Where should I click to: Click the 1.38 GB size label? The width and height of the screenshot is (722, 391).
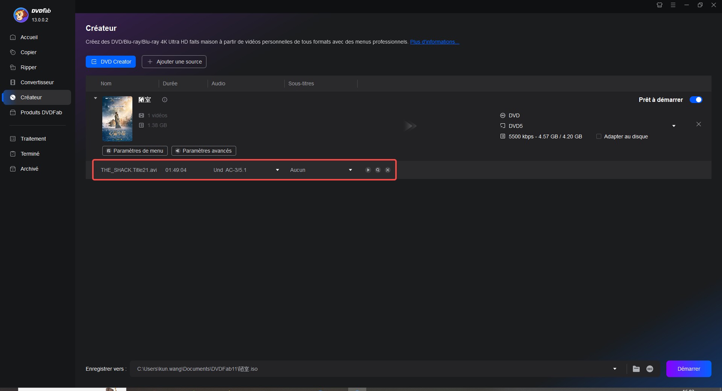coord(157,125)
